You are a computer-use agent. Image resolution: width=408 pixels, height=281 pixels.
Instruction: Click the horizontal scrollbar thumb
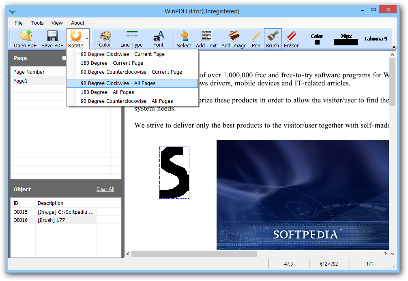click(194, 254)
